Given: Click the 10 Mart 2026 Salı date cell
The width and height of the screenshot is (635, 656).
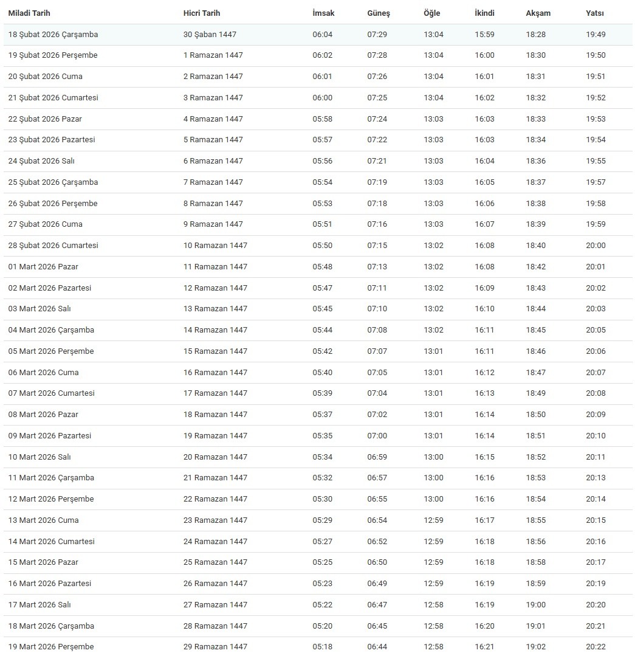Looking at the screenshot, I should click(x=39, y=457).
